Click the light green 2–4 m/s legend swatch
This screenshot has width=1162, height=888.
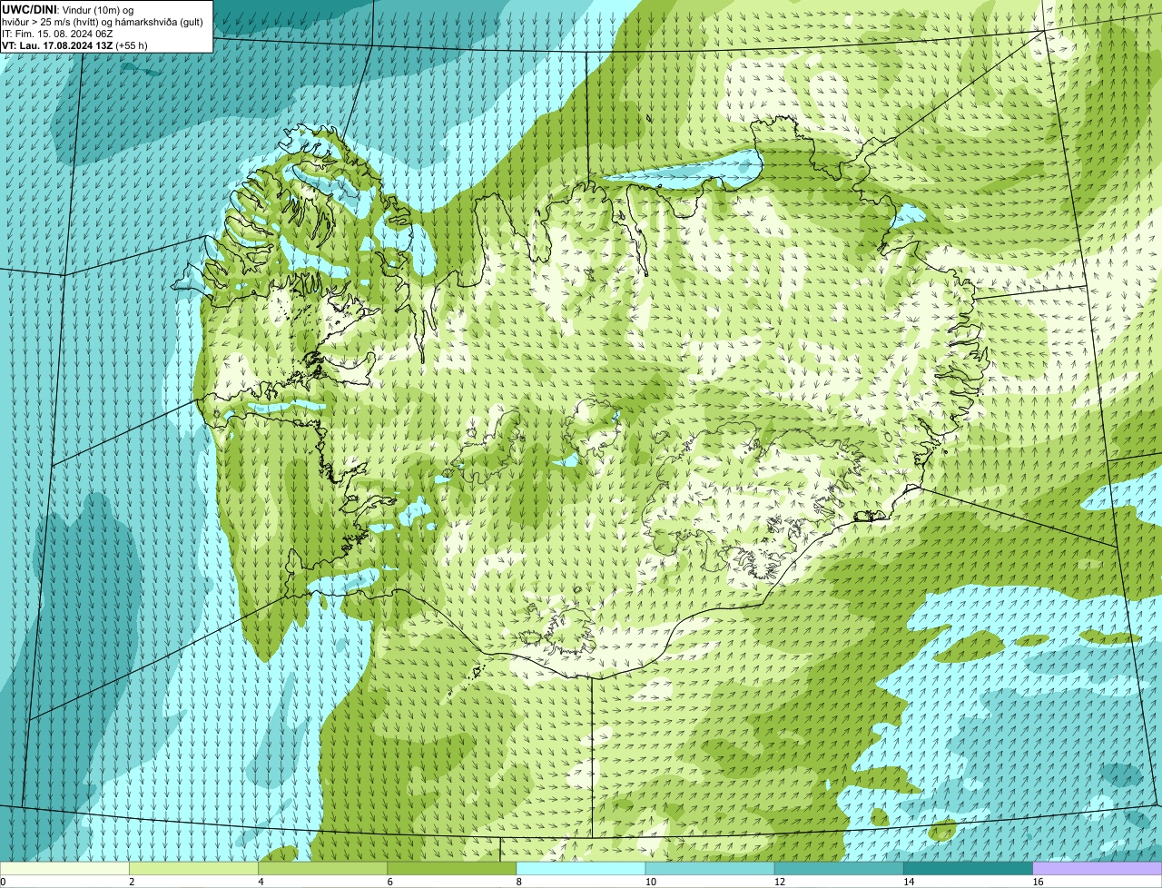coord(193,868)
